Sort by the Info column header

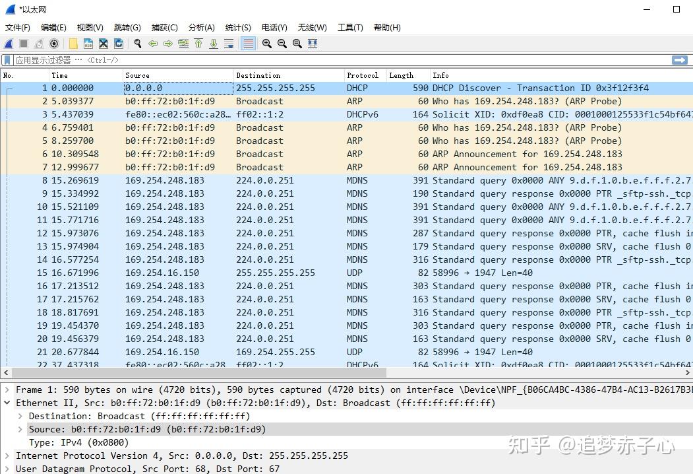pos(561,75)
